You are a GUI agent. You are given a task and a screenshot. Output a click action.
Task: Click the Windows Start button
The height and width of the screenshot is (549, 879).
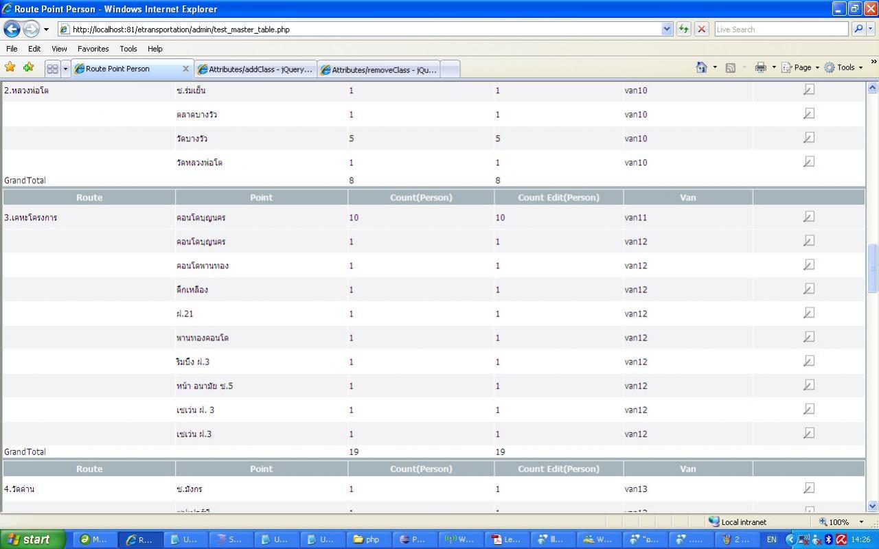pyautogui.click(x=32, y=539)
